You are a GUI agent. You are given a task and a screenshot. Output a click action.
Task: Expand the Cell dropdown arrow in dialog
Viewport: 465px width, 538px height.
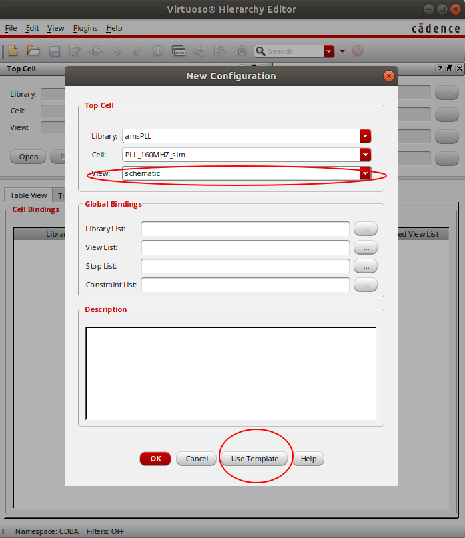tap(366, 155)
